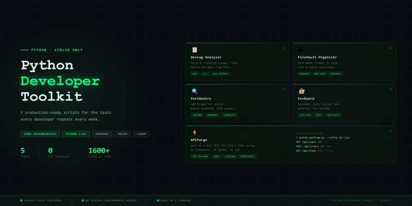412x206 pixels.
Task: Click the EnvGuard padlock icon
Action: (301, 91)
